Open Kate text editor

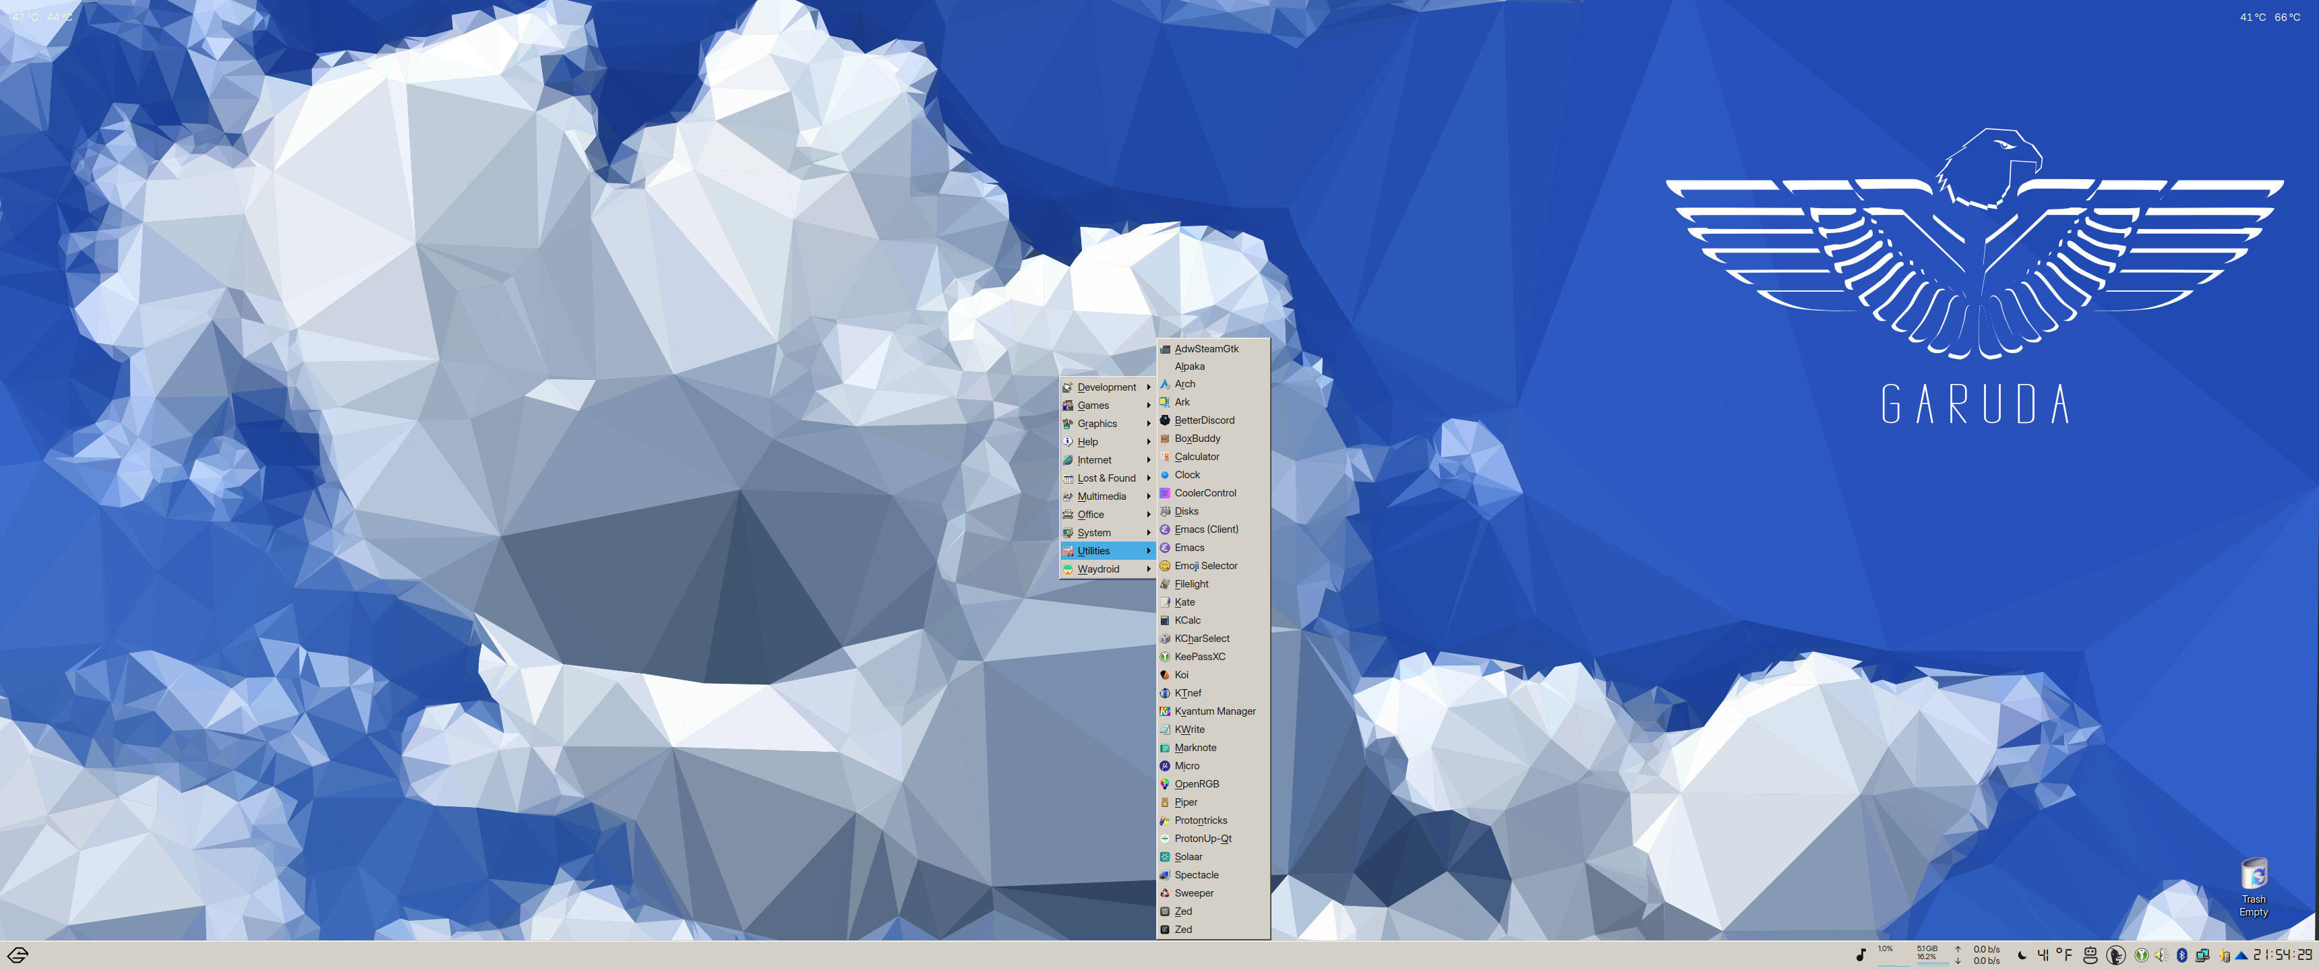[x=1213, y=602]
